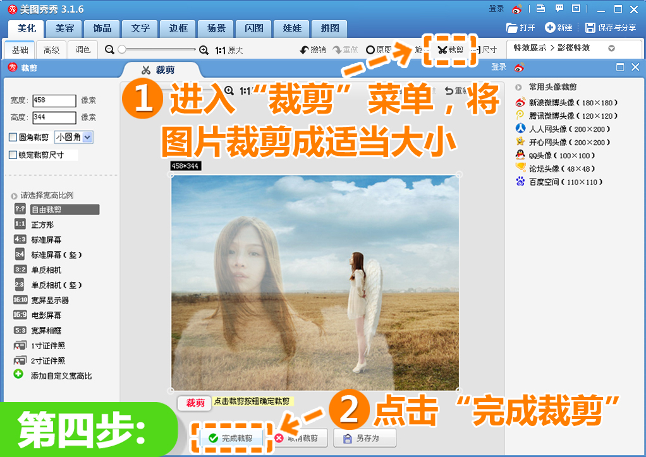646x457 pixels.
Task: Click the zoom-out magnifier icon
Action: (109, 50)
